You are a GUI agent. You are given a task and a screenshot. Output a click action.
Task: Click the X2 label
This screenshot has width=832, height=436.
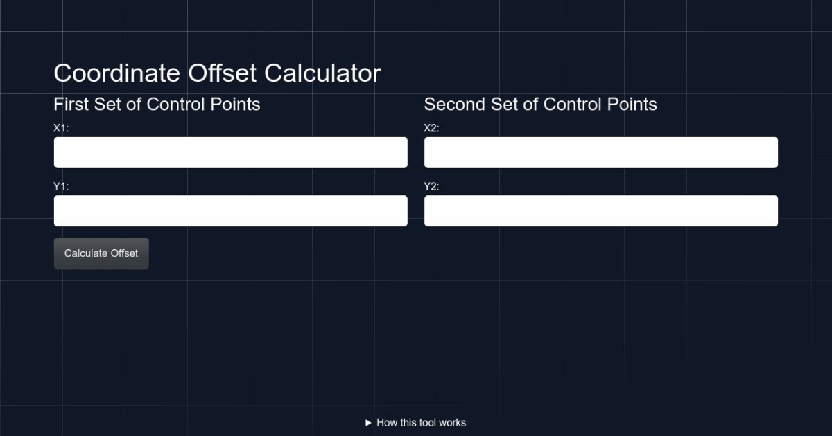(432, 128)
